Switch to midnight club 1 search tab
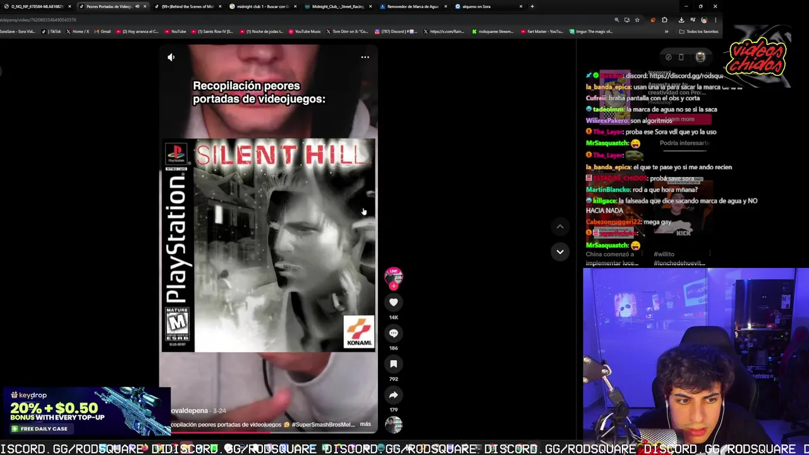Image resolution: width=809 pixels, height=455 pixels. click(x=263, y=6)
